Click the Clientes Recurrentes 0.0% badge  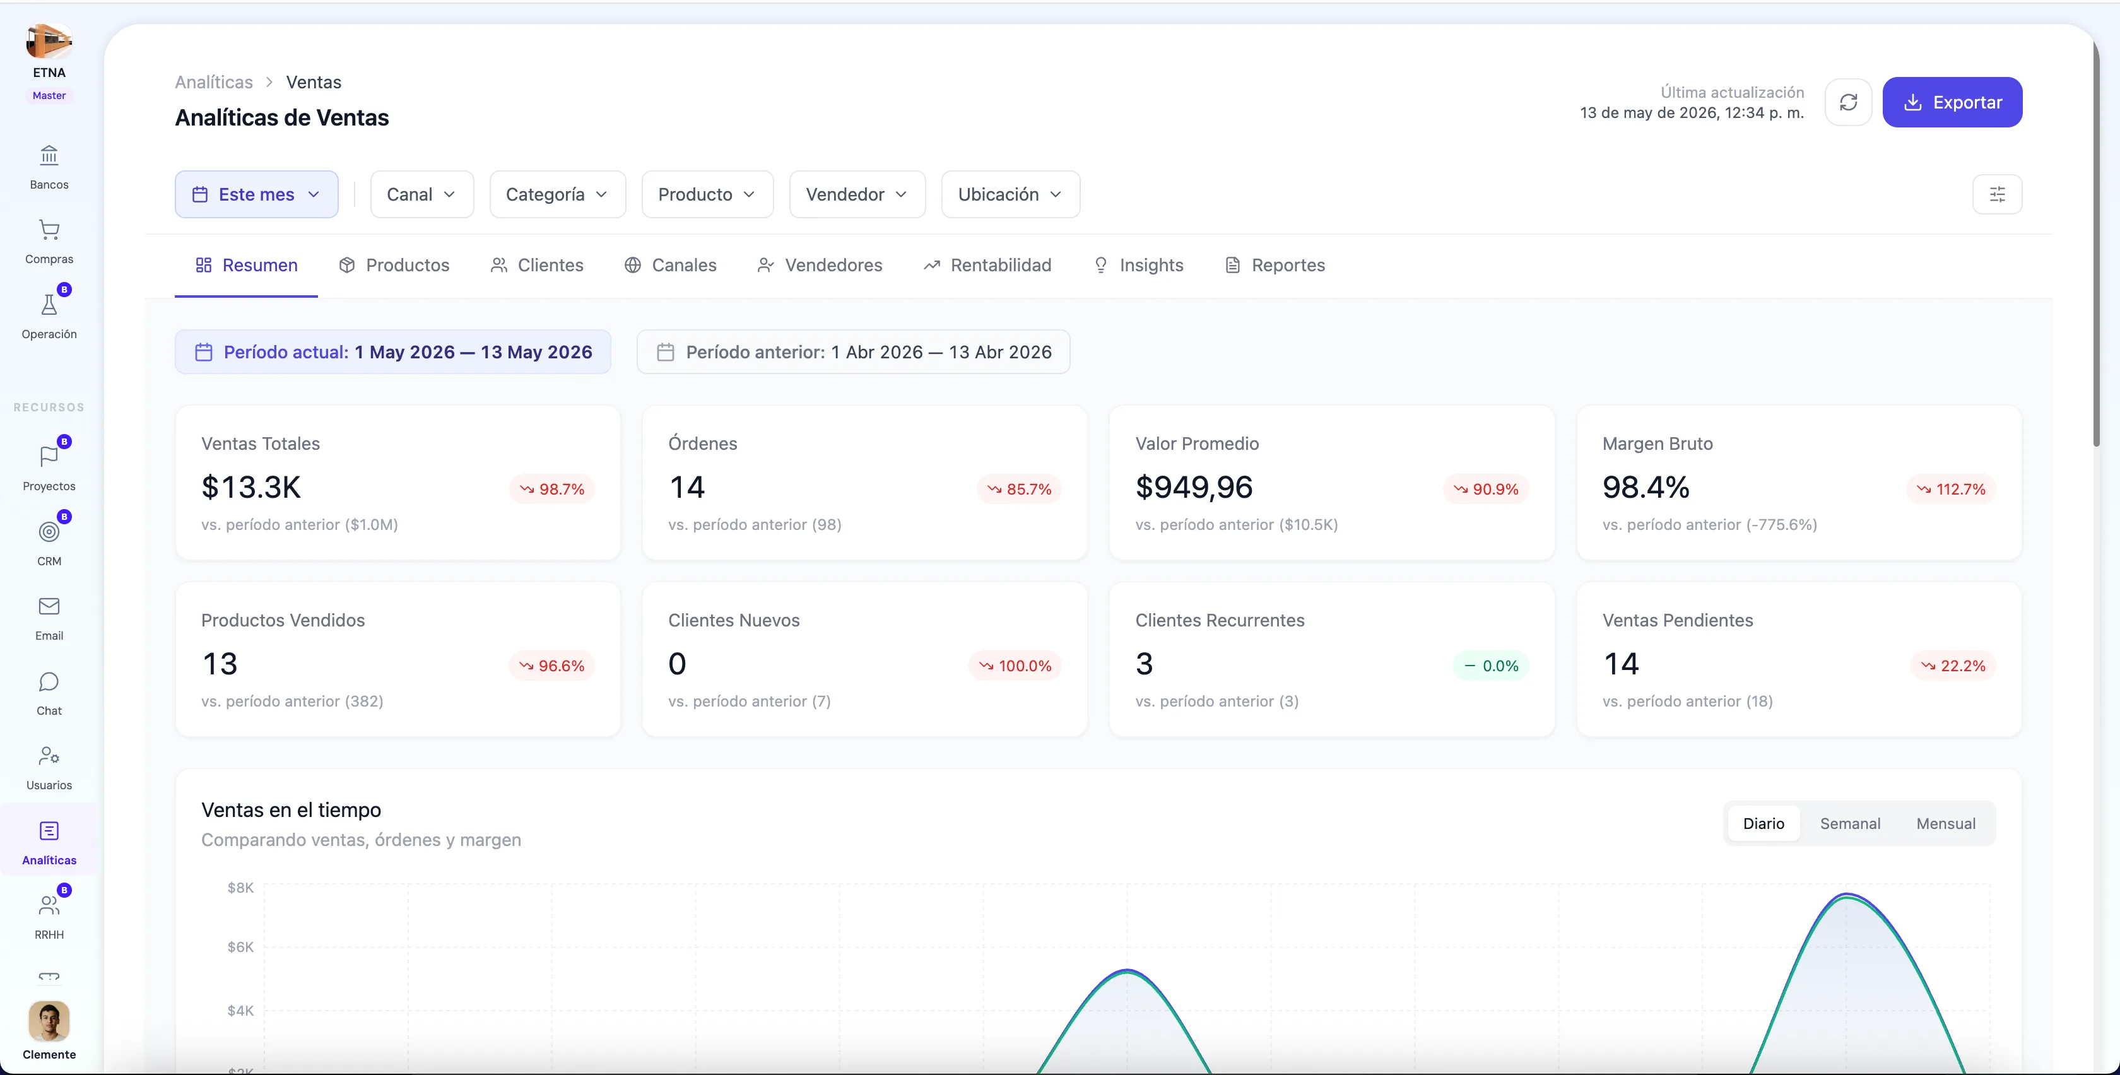(x=1491, y=666)
